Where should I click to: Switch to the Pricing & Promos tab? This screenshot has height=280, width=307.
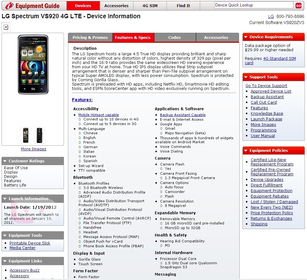click(x=90, y=37)
